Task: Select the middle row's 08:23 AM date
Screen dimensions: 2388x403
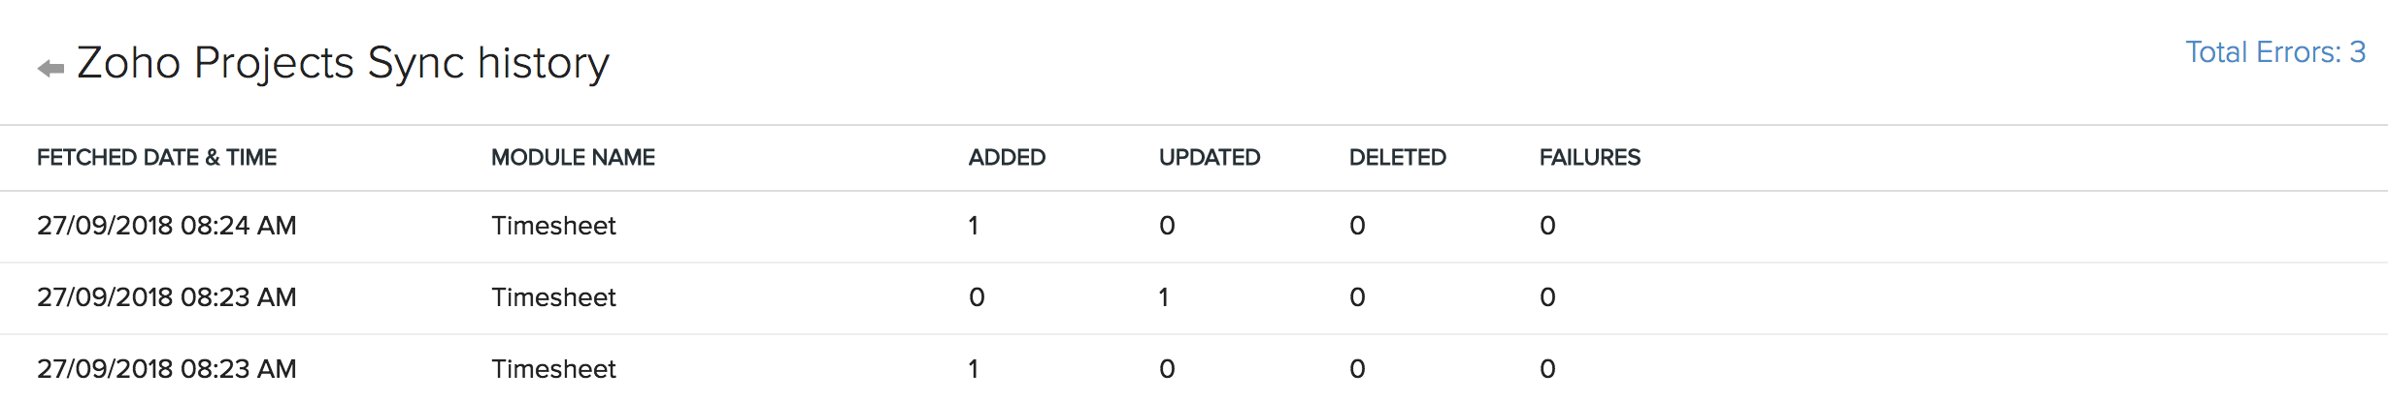Action: 166,297
